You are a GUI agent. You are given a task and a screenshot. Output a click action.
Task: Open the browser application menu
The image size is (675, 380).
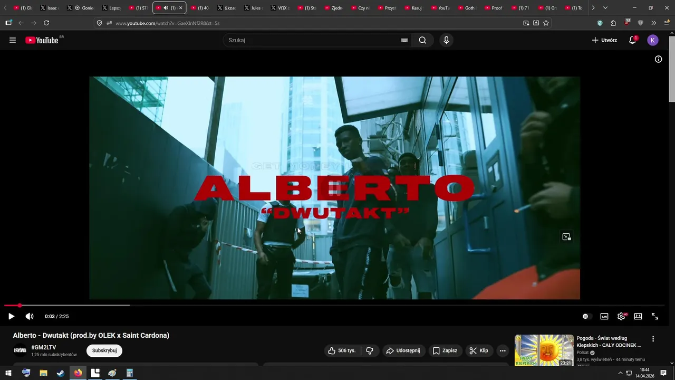667,23
